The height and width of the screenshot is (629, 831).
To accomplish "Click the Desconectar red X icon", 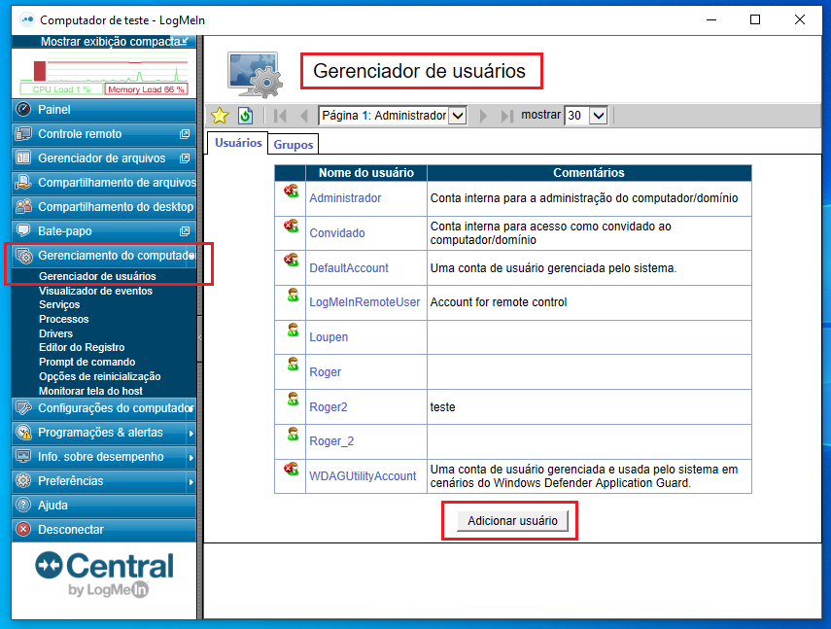I will tap(23, 529).
